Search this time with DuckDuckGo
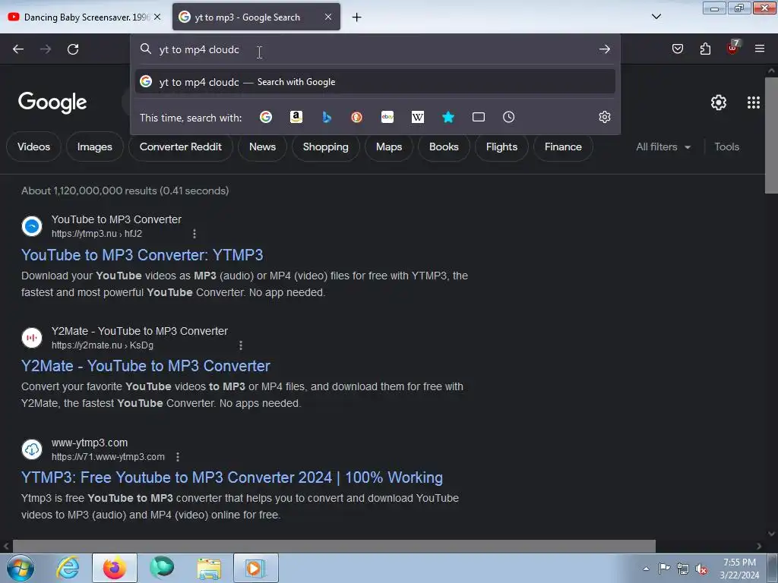The width and height of the screenshot is (778, 583). click(357, 117)
